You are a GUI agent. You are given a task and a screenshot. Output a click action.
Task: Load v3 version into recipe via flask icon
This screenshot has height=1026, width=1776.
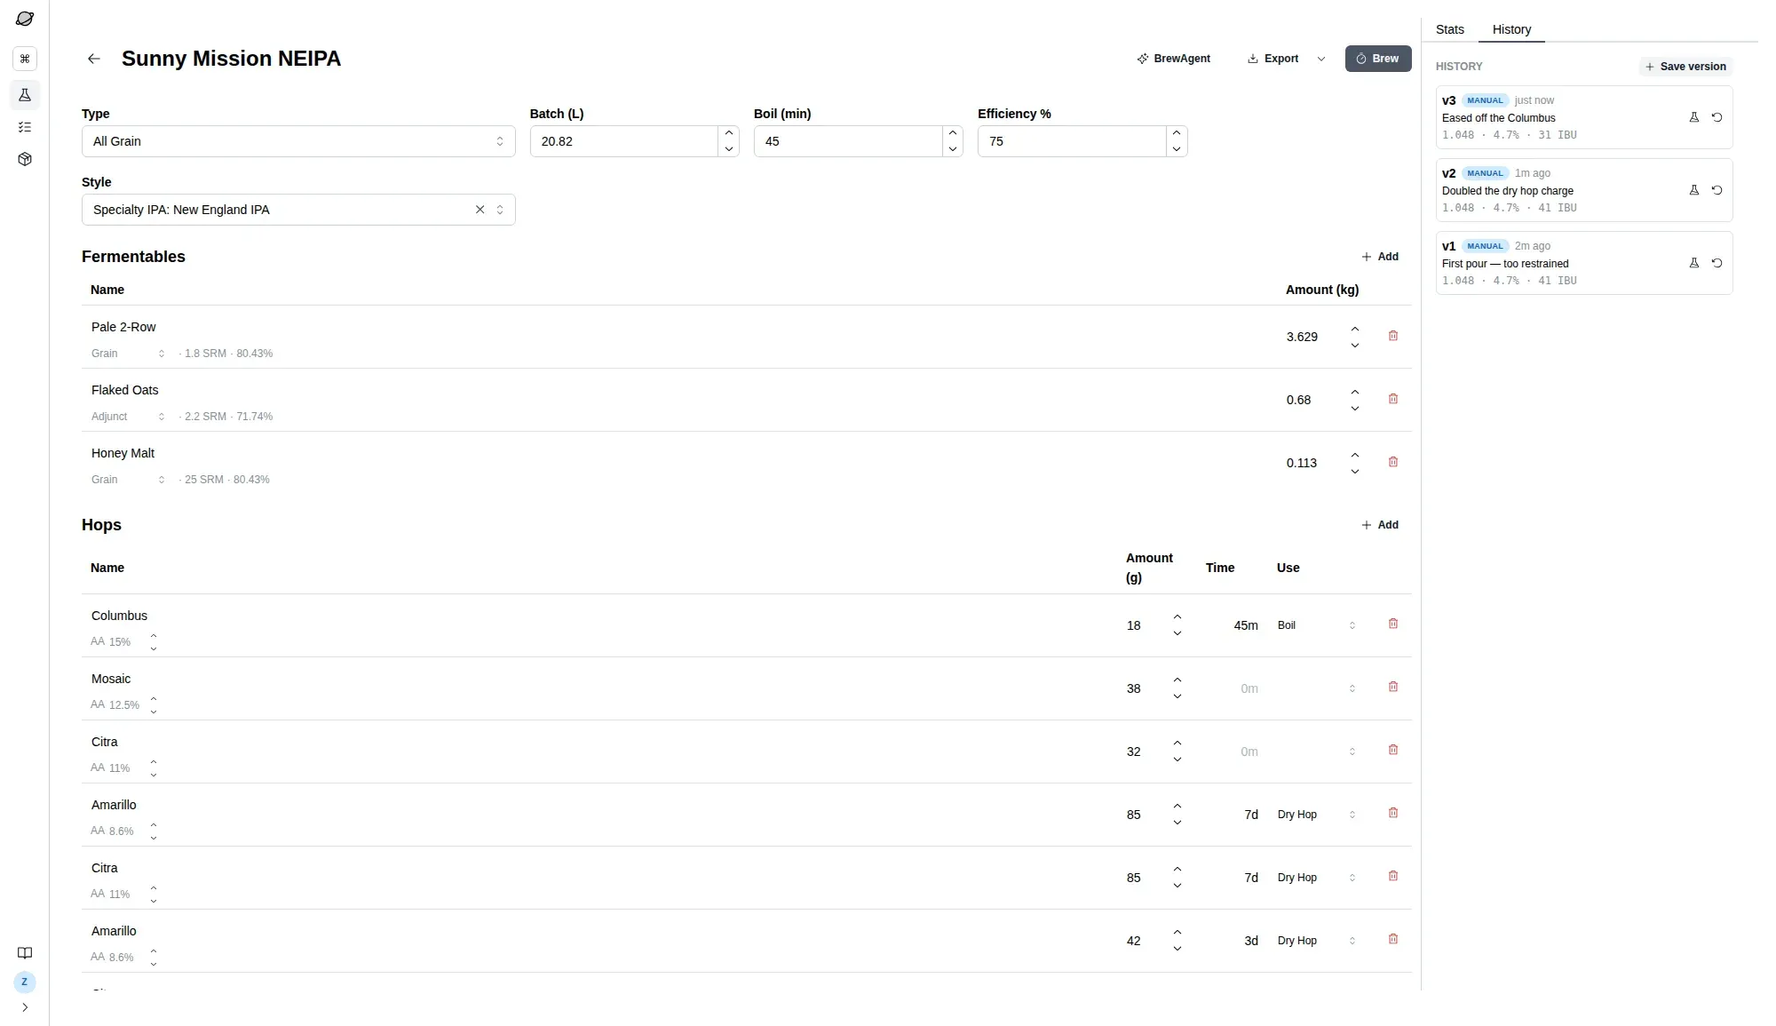click(1694, 117)
